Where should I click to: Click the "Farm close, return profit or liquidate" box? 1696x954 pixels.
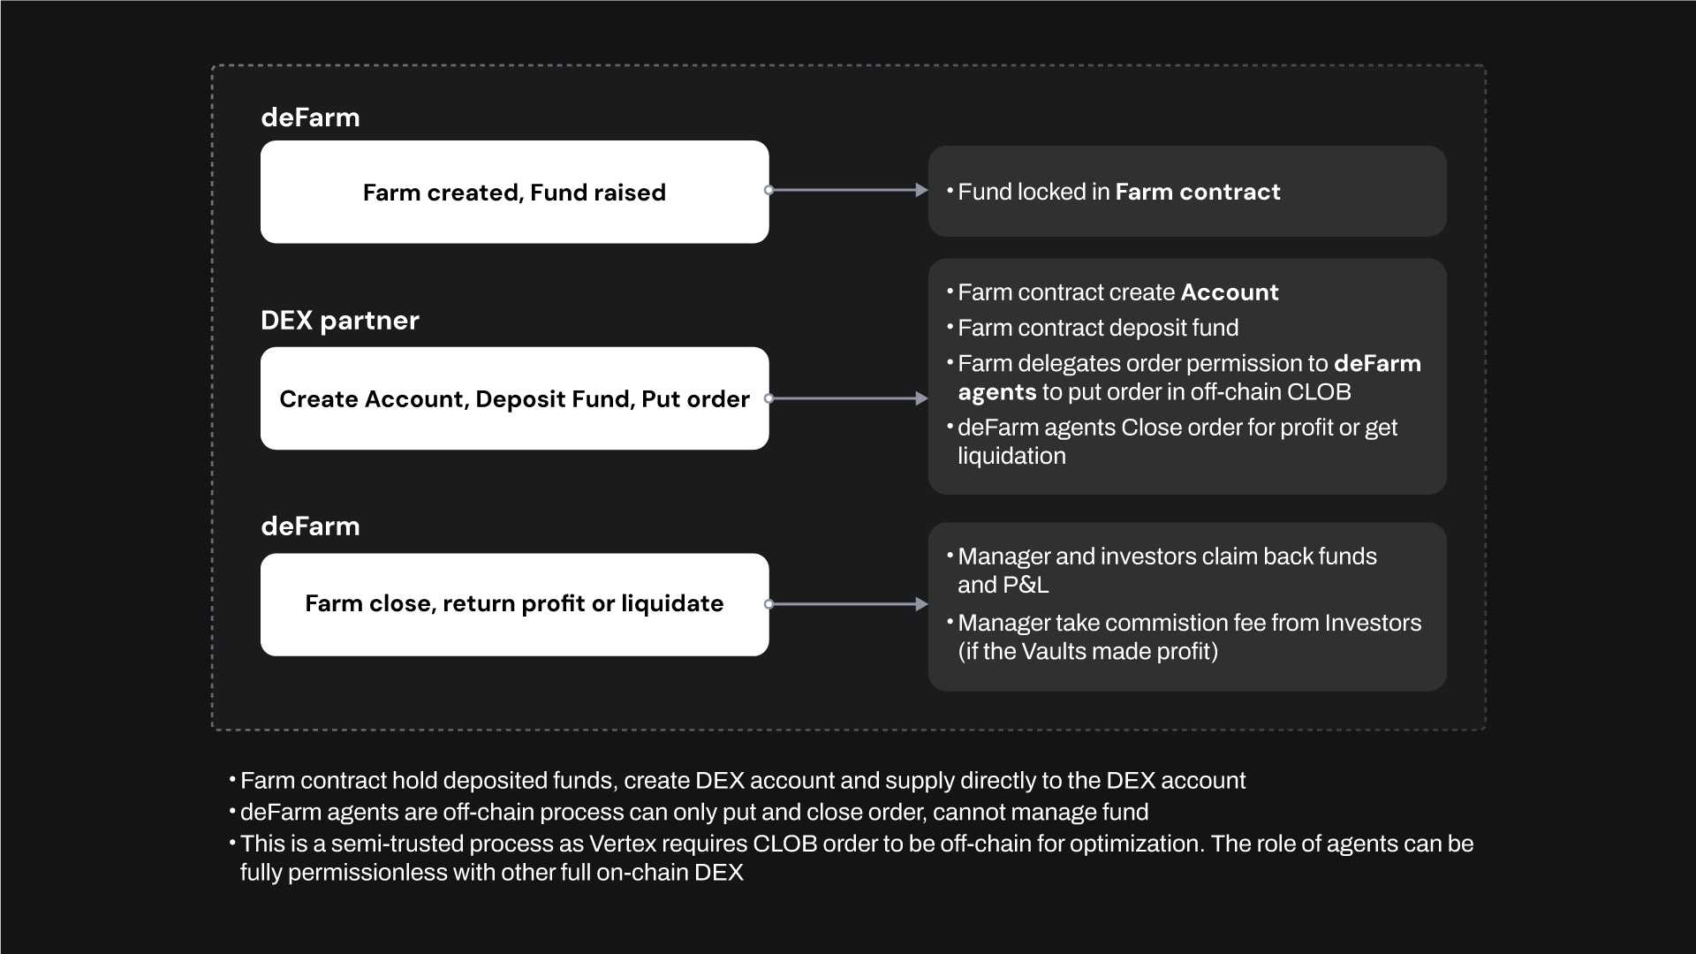click(x=514, y=604)
